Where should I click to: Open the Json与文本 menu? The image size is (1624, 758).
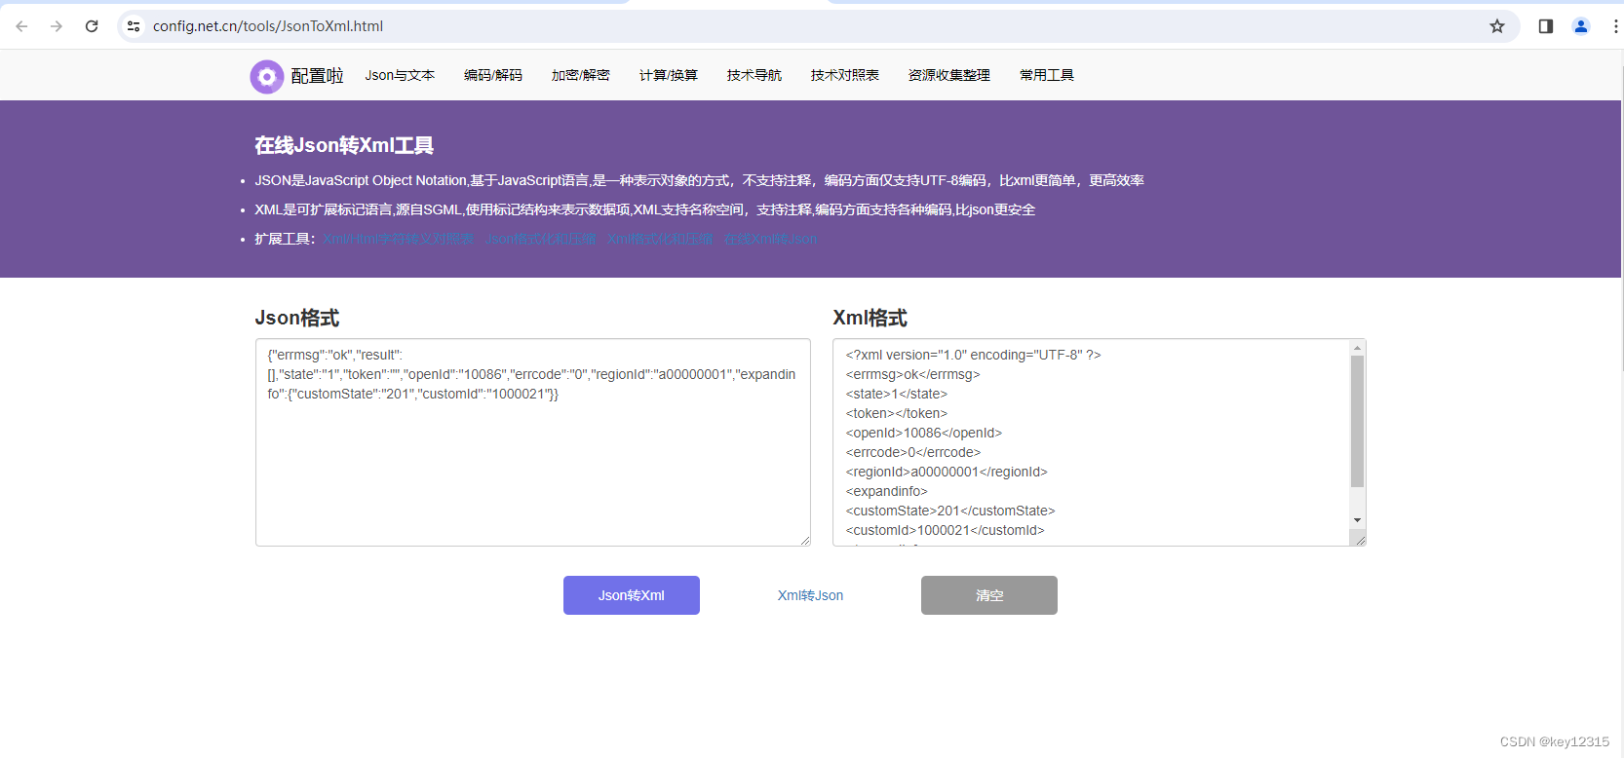[x=400, y=75]
